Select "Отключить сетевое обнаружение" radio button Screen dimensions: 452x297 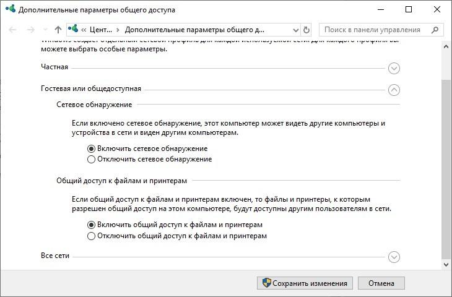pos(91,159)
